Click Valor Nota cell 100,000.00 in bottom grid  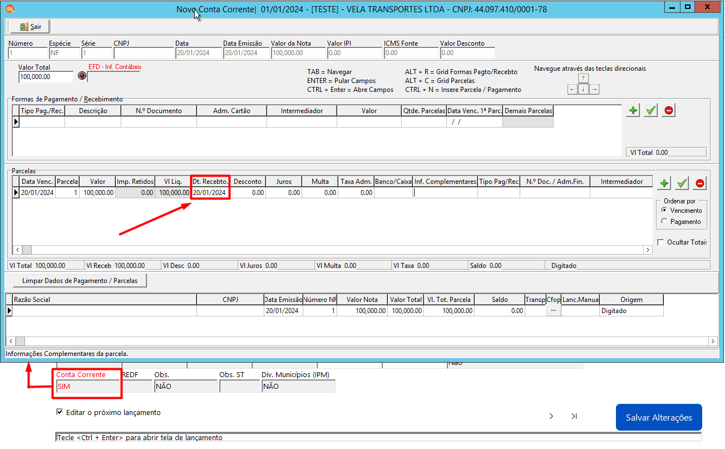click(362, 311)
